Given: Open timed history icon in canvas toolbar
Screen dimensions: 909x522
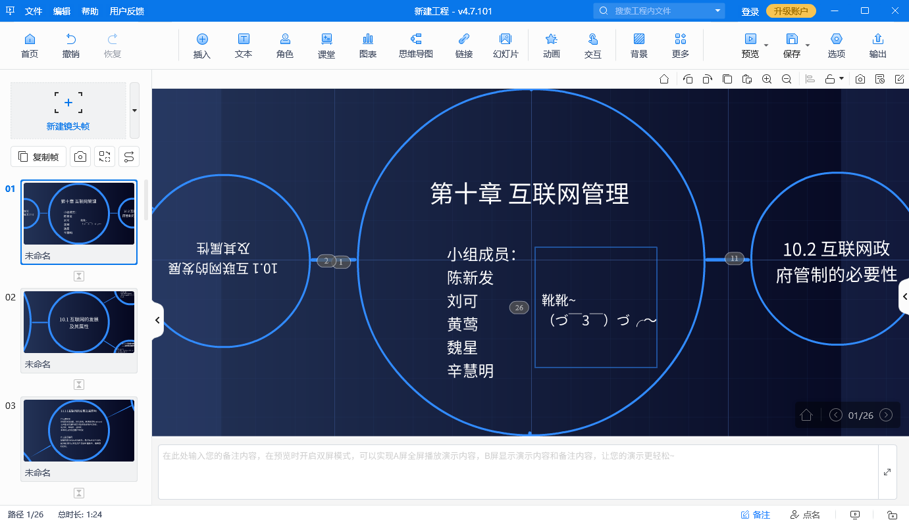Looking at the screenshot, I should click(x=880, y=79).
